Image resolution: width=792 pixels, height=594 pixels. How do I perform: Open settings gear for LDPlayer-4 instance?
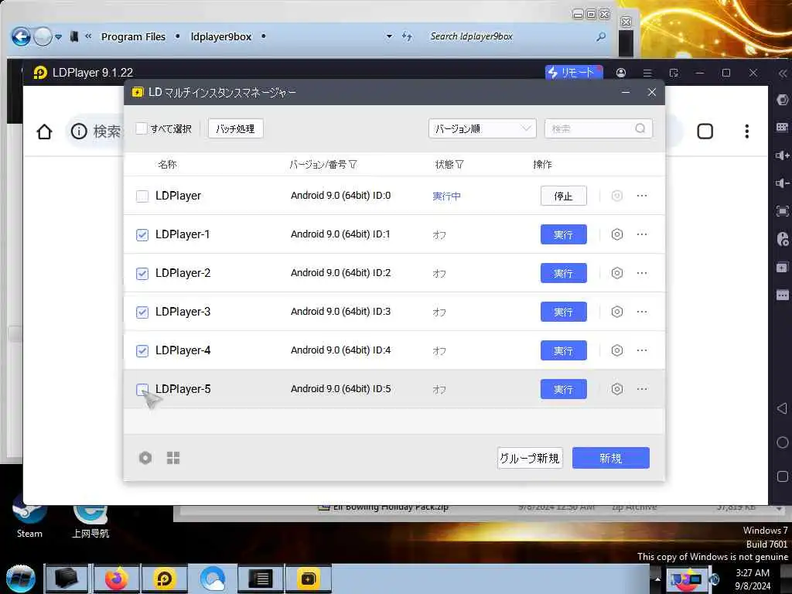point(616,350)
